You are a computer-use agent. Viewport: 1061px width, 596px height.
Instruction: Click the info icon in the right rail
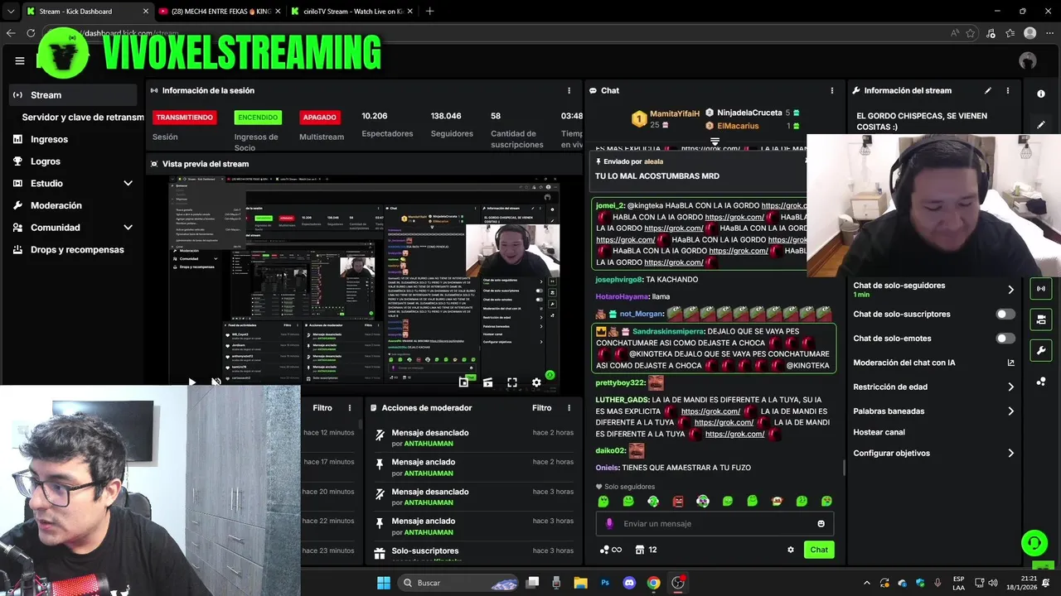(x=1041, y=94)
